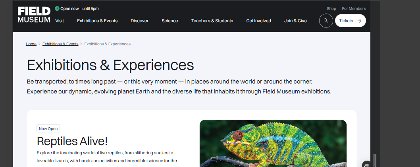Open the Get Involved menu
420x167 pixels.
pos(258,21)
